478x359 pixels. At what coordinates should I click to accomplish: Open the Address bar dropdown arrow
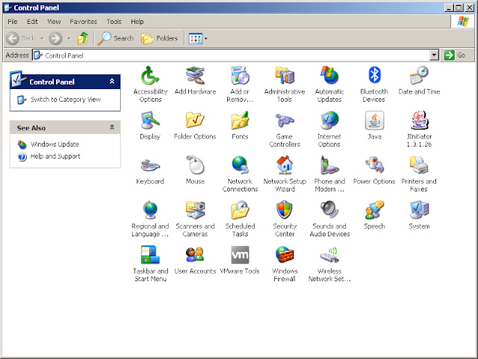(434, 55)
